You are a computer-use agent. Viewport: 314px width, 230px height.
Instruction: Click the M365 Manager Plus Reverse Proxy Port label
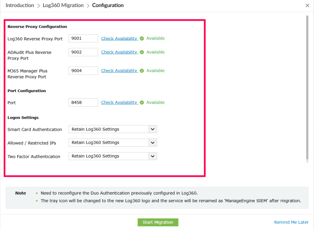27,74
